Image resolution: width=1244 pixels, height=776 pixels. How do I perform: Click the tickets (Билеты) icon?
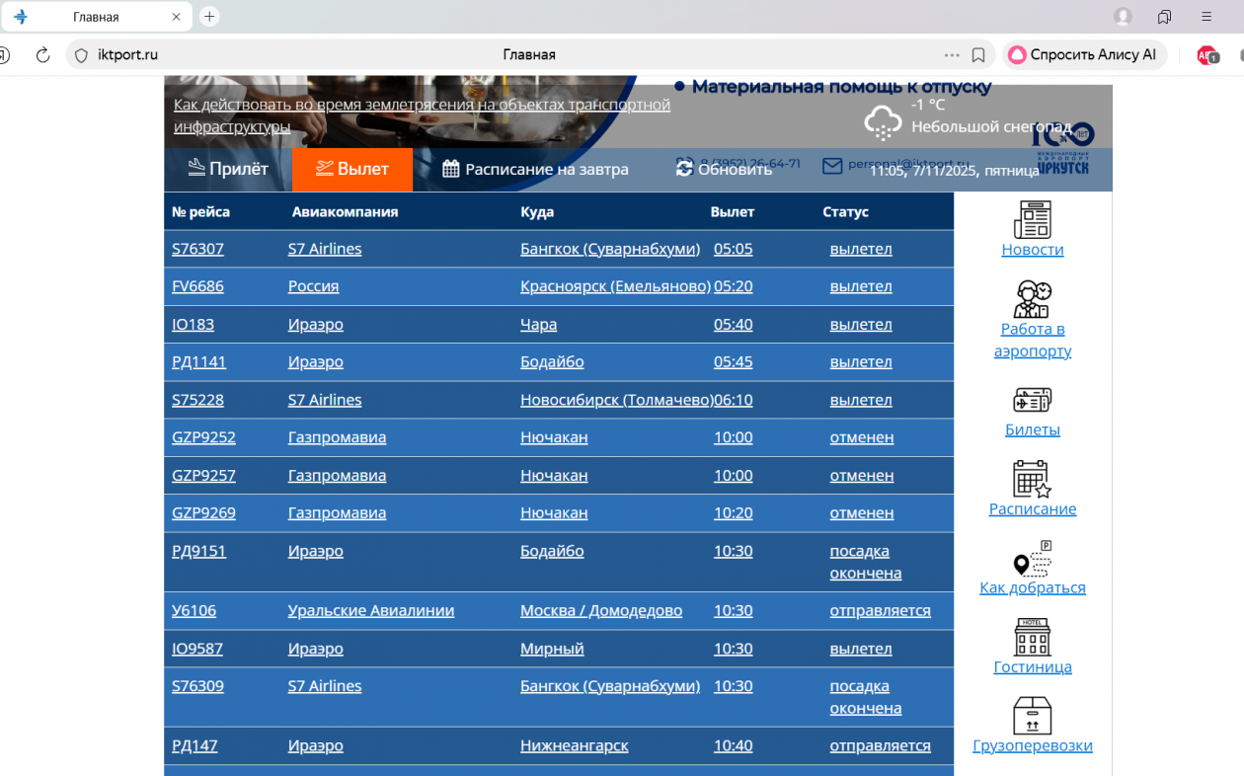tap(1032, 400)
